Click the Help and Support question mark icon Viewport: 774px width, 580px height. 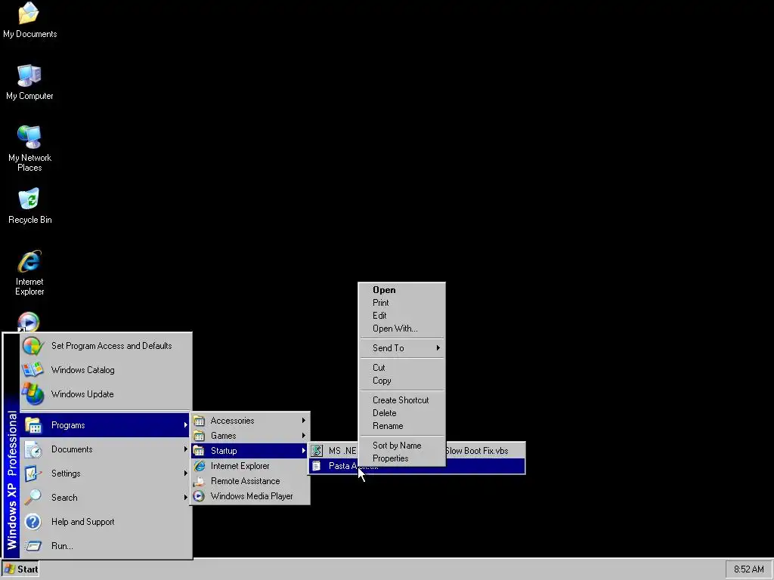tap(33, 522)
